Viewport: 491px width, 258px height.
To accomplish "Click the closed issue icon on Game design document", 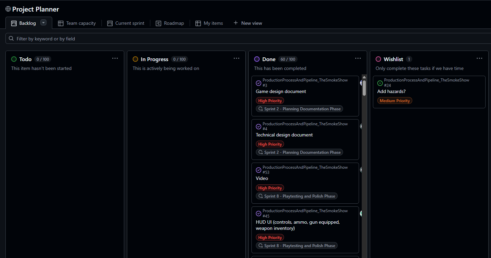I will (x=259, y=83).
